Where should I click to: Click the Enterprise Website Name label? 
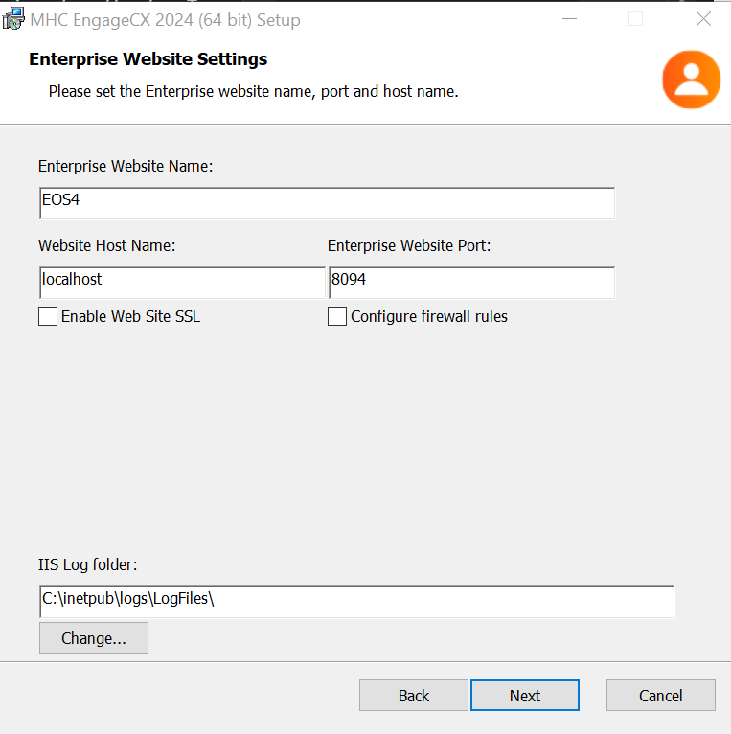tap(126, 166)
